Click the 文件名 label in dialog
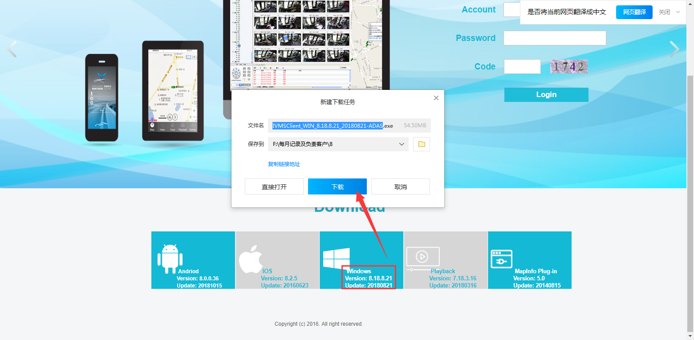 (256, 125)
